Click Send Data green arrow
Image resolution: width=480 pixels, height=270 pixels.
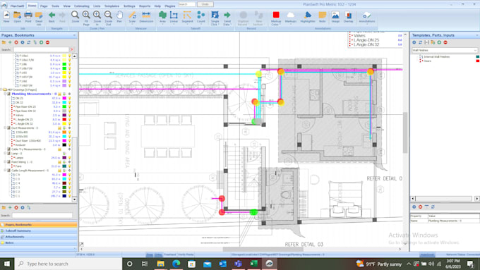227,18
